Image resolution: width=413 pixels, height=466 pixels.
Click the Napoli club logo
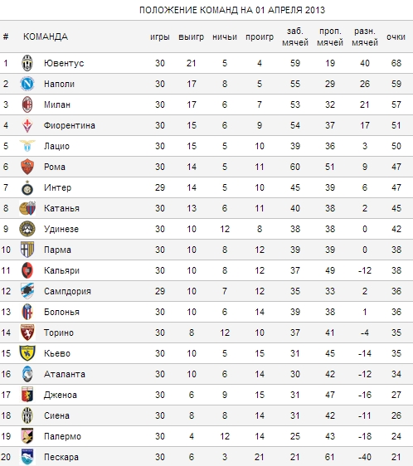tap(27, 84)
